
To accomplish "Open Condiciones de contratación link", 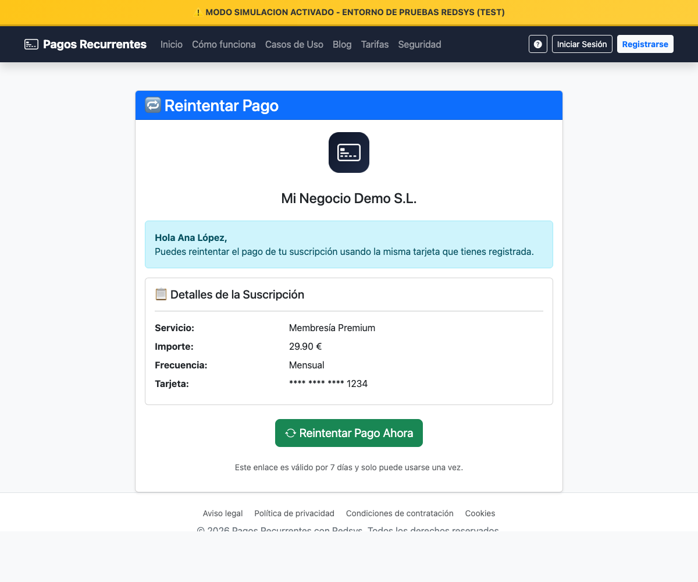I will click(x=400, y=513).
